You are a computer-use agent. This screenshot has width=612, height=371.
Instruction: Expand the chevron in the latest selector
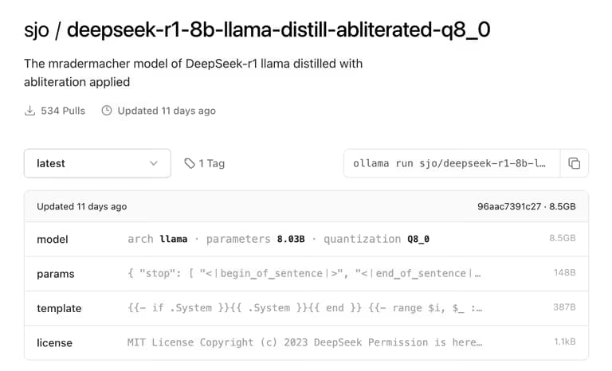[154, 163]
